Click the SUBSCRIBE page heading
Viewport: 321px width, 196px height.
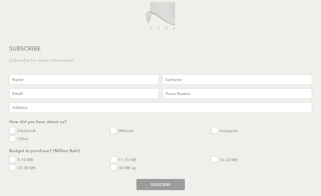tap(25, 48)
